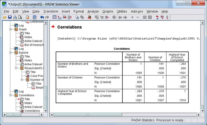
Task: Click the Insert Heading icon
Action: click(x=157, y=17)
